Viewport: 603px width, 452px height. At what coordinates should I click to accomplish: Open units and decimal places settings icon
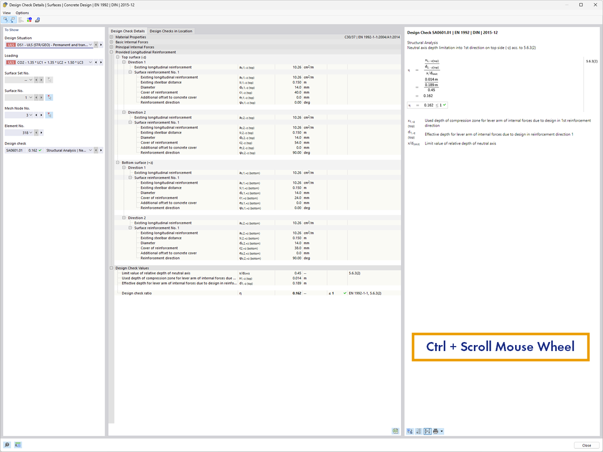17,445
